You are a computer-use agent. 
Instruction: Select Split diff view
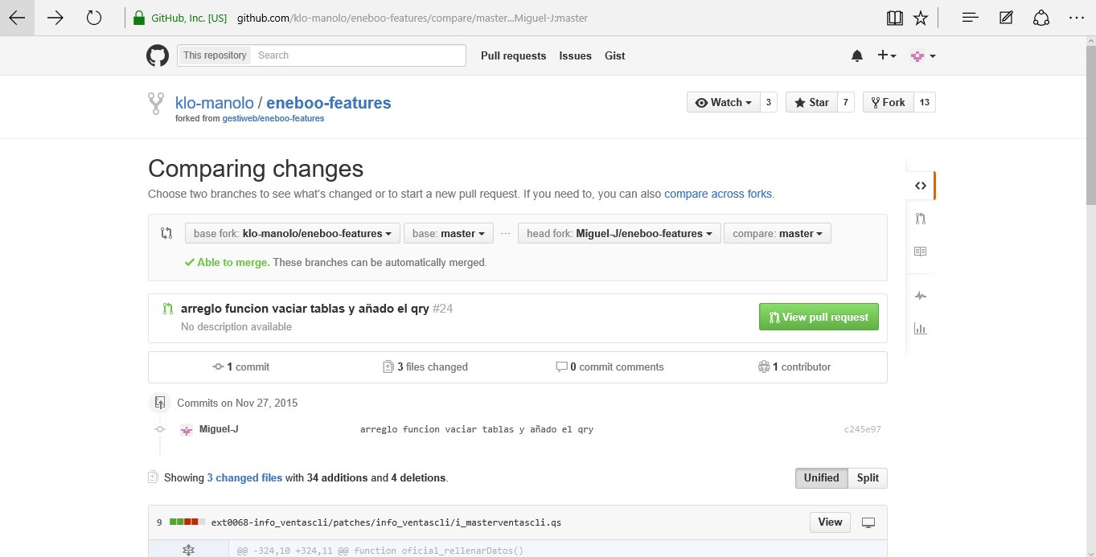click(868, 477)
